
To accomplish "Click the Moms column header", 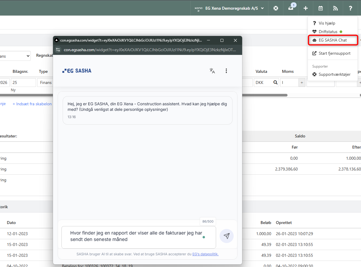I will 288,71.
